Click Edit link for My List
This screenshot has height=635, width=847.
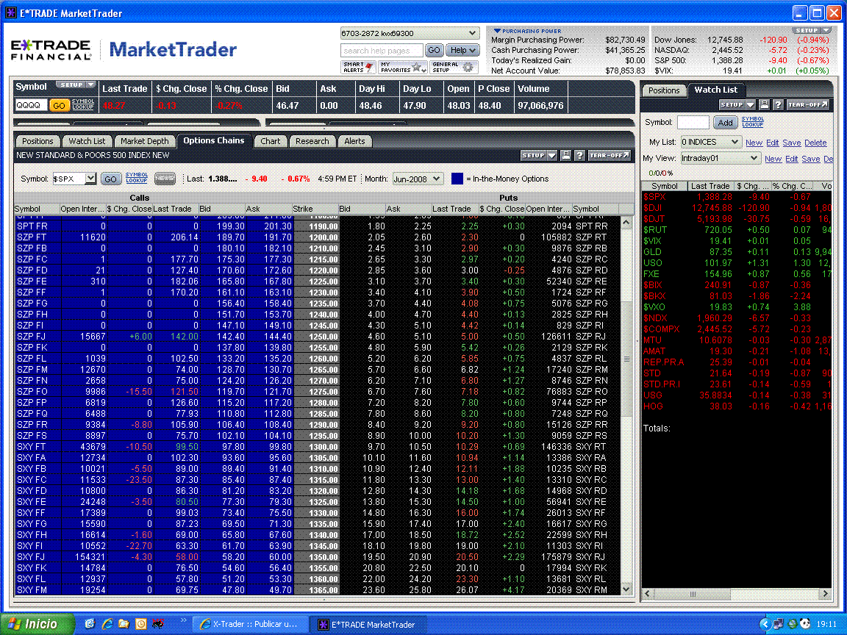pos(773,143)
